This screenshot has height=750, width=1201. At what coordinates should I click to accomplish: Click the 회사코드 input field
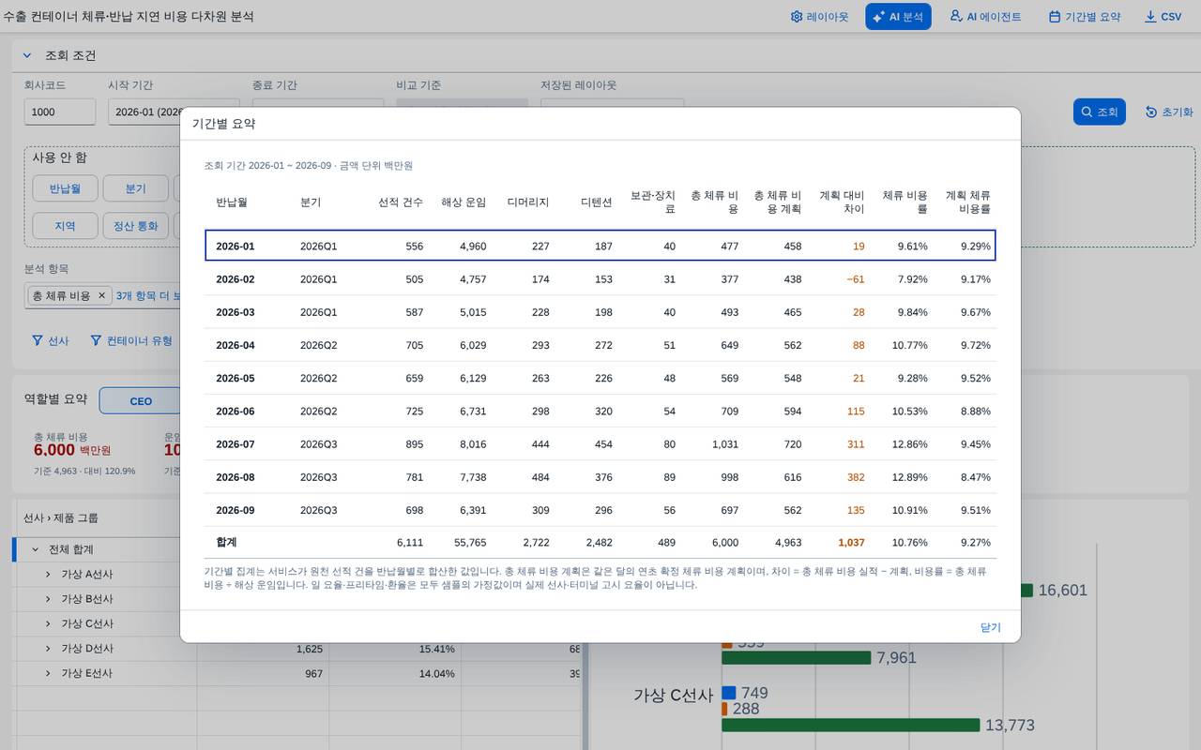coord(60,112)
